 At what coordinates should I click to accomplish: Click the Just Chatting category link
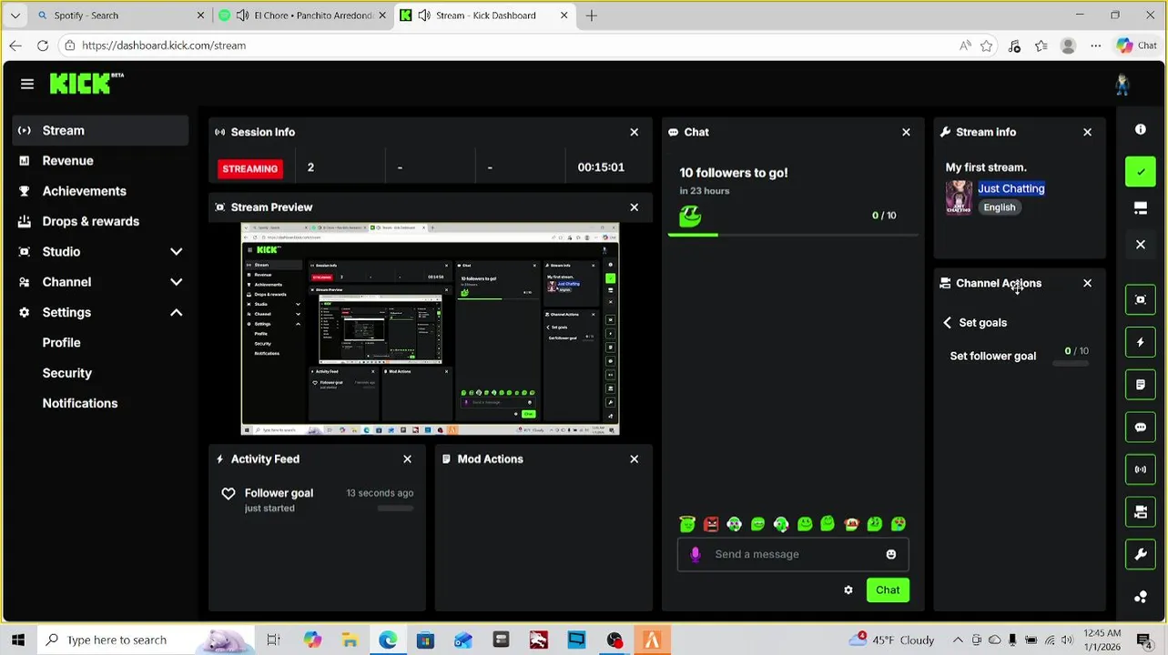1011,188
